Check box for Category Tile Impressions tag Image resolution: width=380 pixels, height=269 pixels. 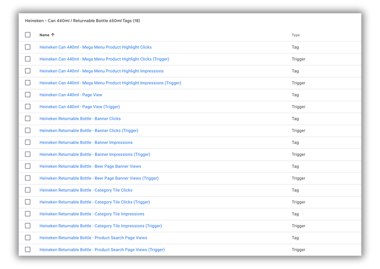[x=28, y=214]
